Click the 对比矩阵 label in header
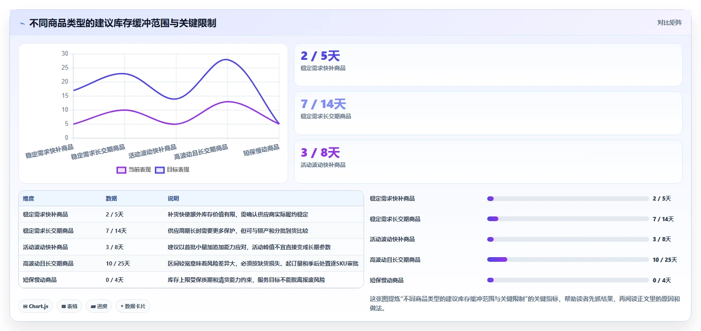 coord(669,22)
